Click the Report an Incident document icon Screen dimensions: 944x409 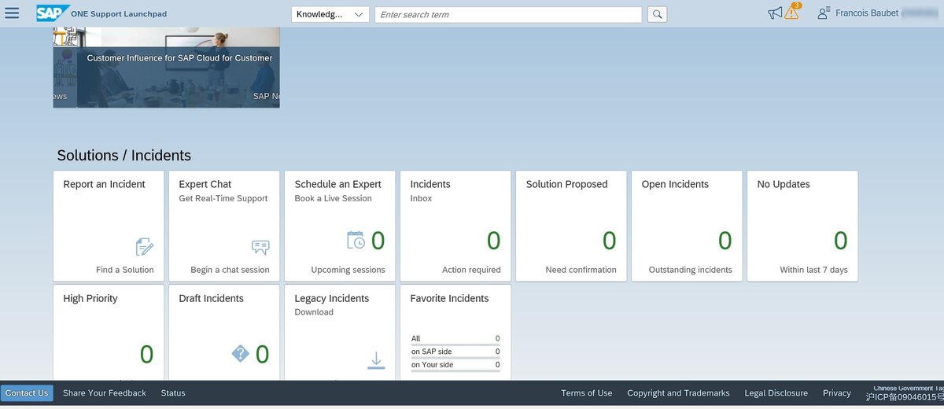pyautogui.click(x=144, y=247)
